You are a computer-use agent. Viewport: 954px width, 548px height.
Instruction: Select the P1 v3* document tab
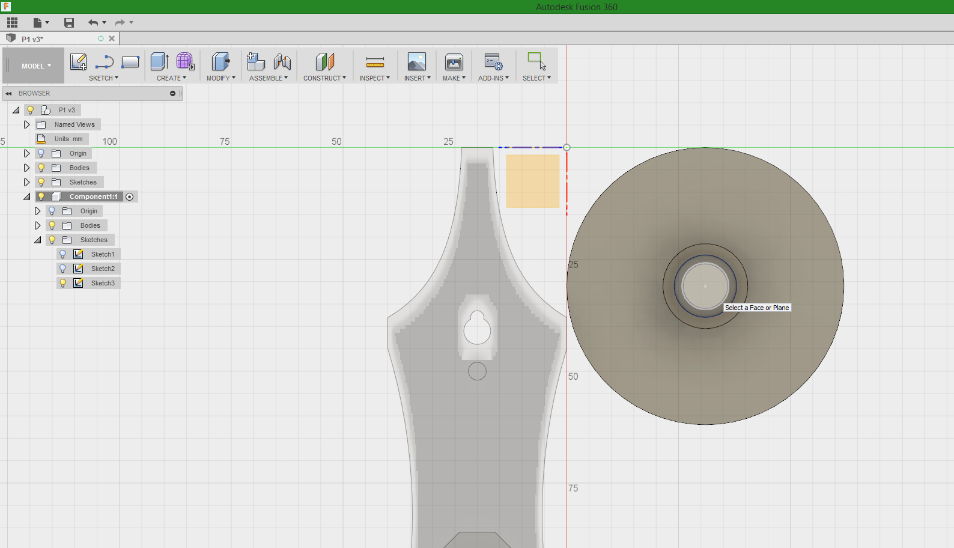(x=32, y=39)
